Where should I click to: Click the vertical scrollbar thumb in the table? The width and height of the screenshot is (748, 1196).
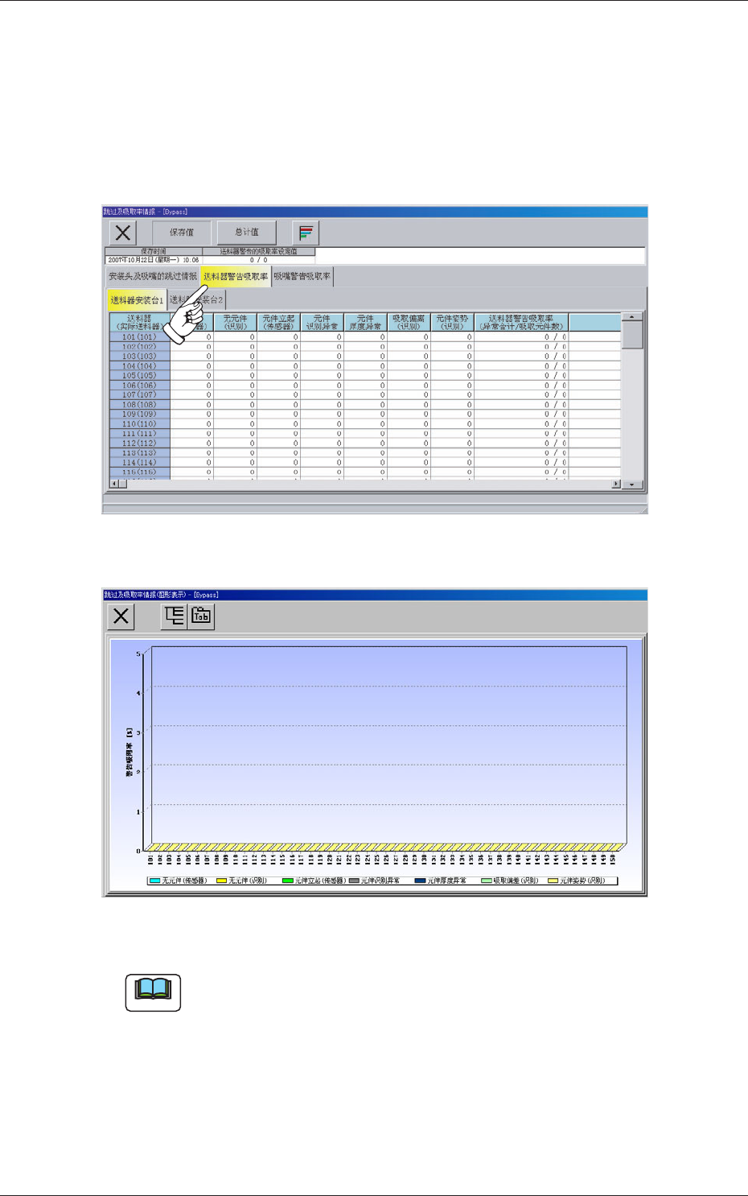633,336
